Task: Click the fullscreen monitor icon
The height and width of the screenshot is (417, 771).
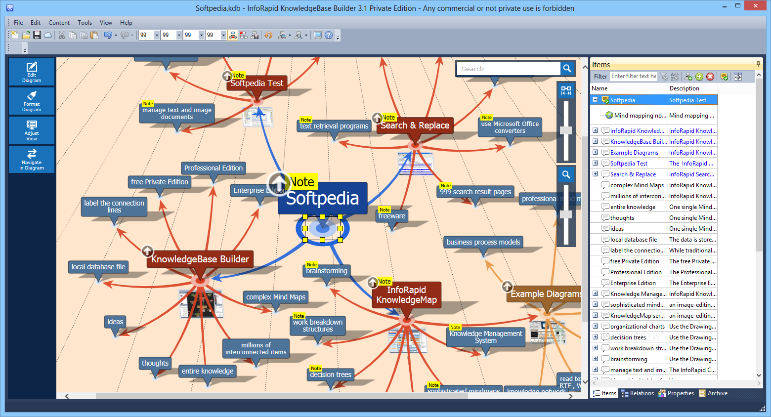Action: (x=318, y=35)
